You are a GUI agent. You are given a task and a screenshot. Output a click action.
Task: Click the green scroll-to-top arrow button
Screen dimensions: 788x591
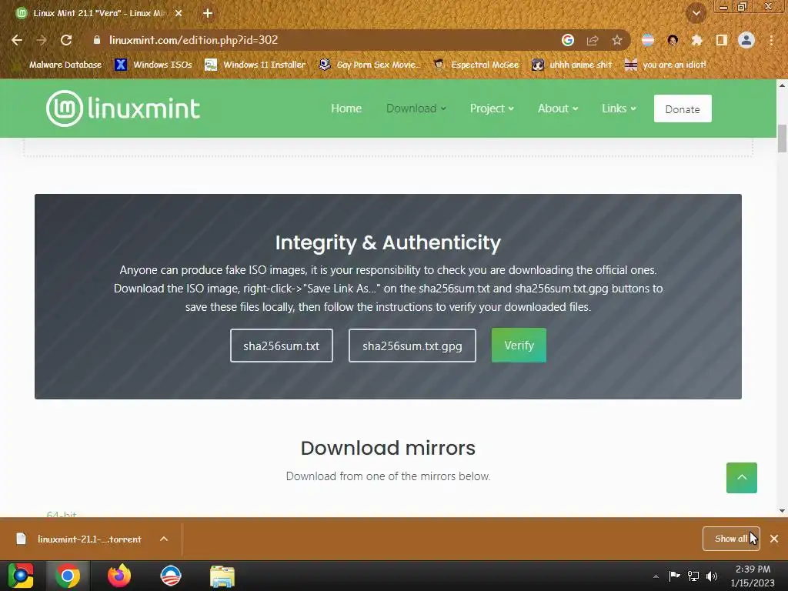[741, 477]
